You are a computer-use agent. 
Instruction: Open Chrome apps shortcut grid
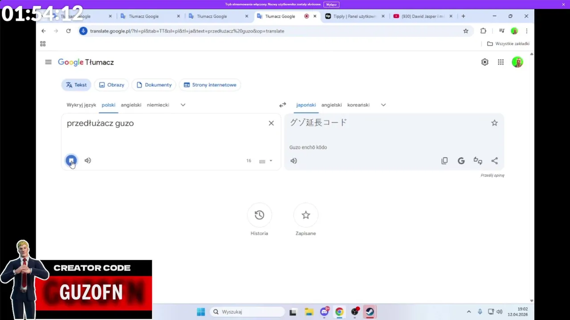[43, 44]
